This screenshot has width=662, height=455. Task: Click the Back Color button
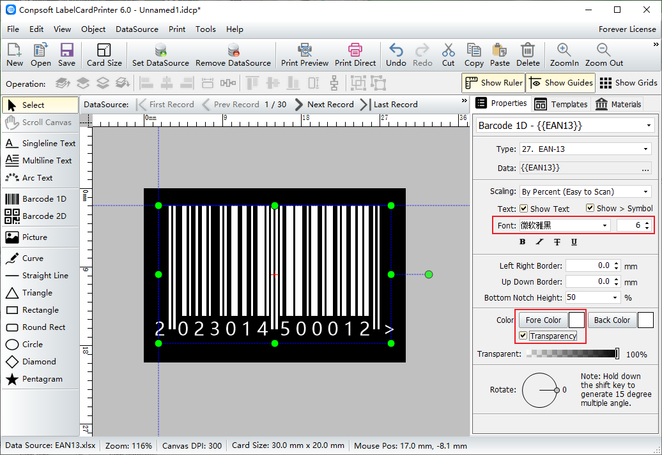click(612, 320)
